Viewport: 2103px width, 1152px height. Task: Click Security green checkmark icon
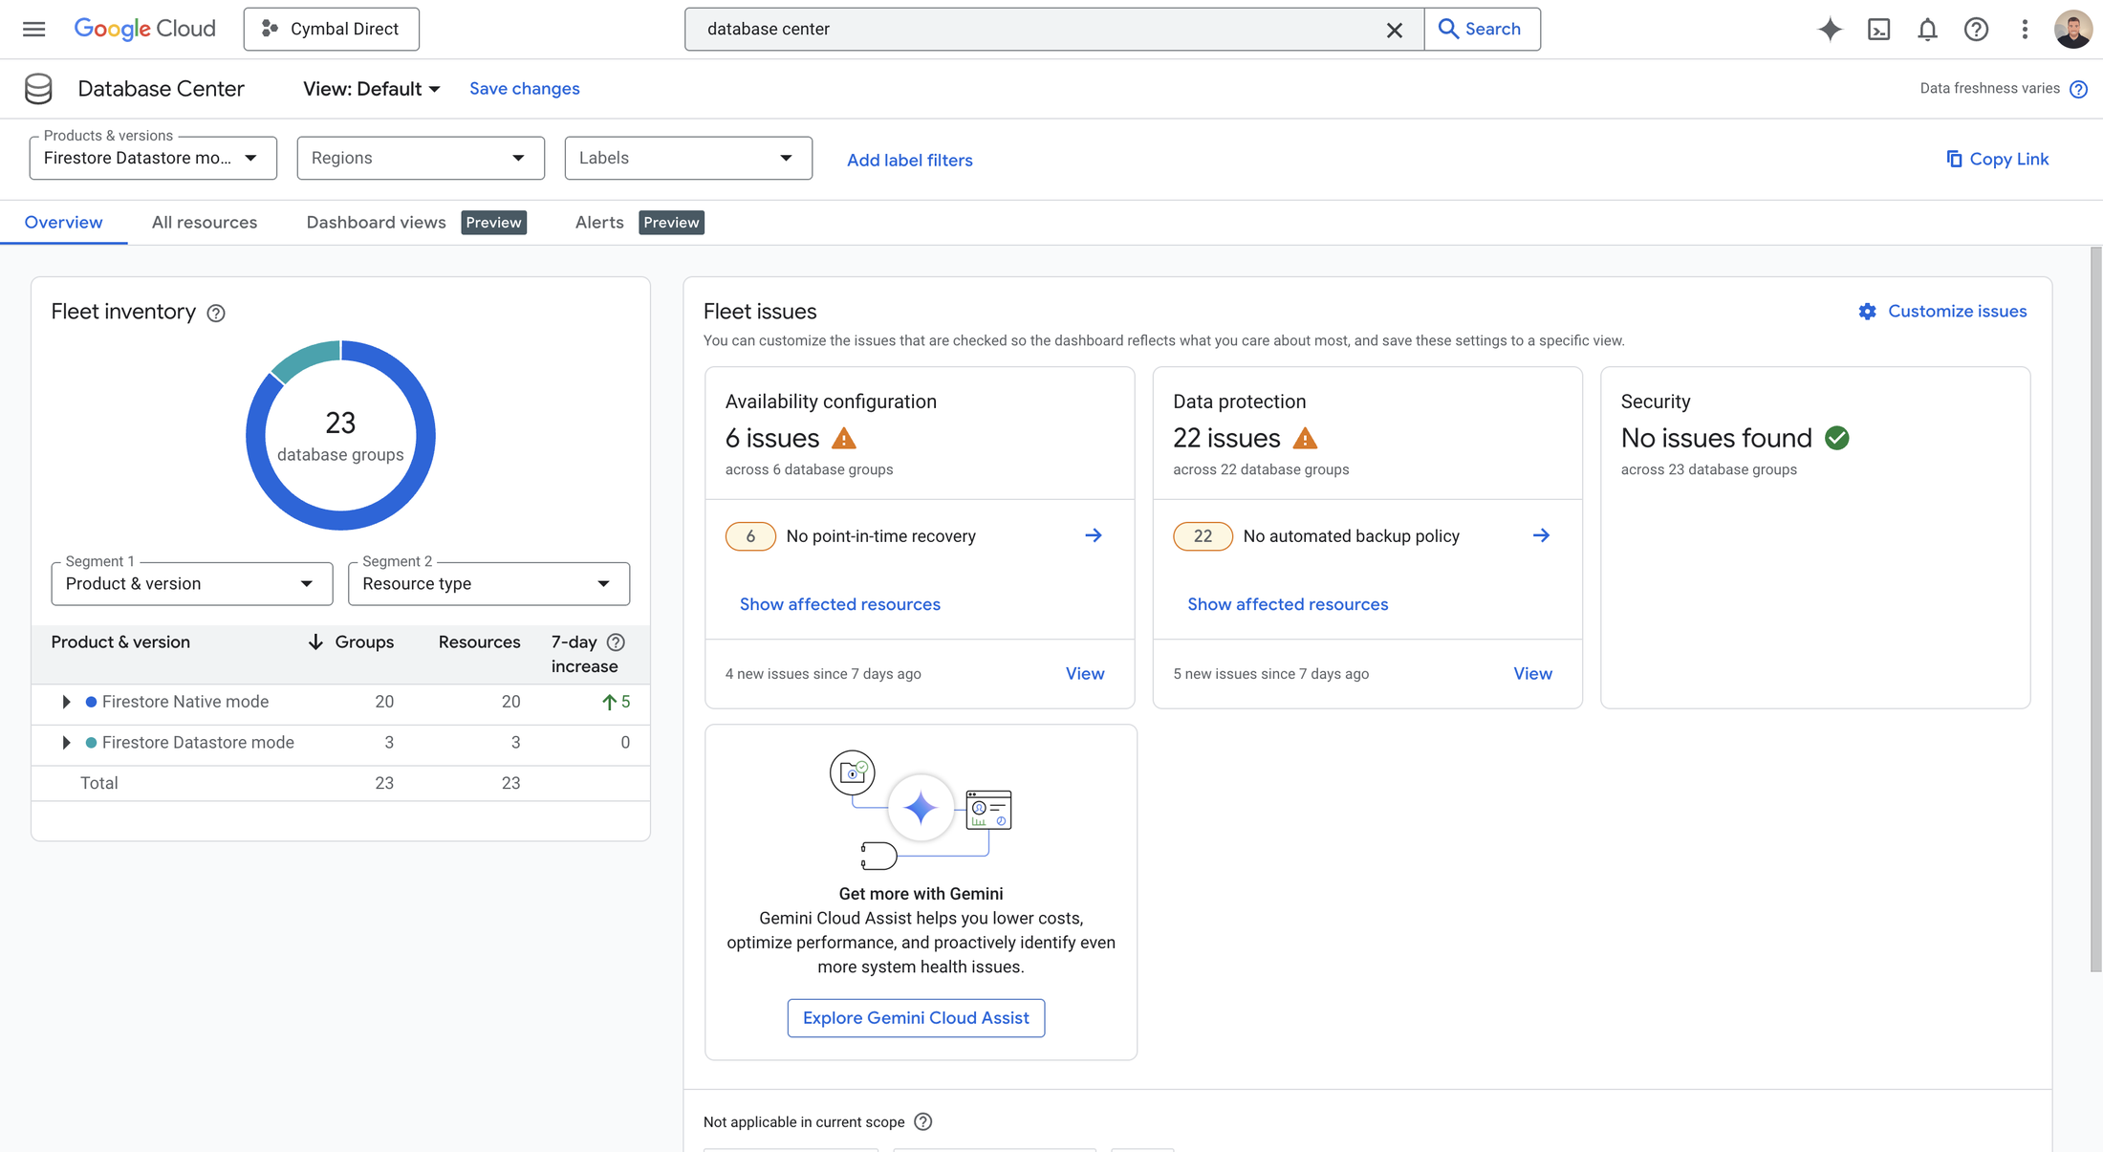(x=1836, y=438)
